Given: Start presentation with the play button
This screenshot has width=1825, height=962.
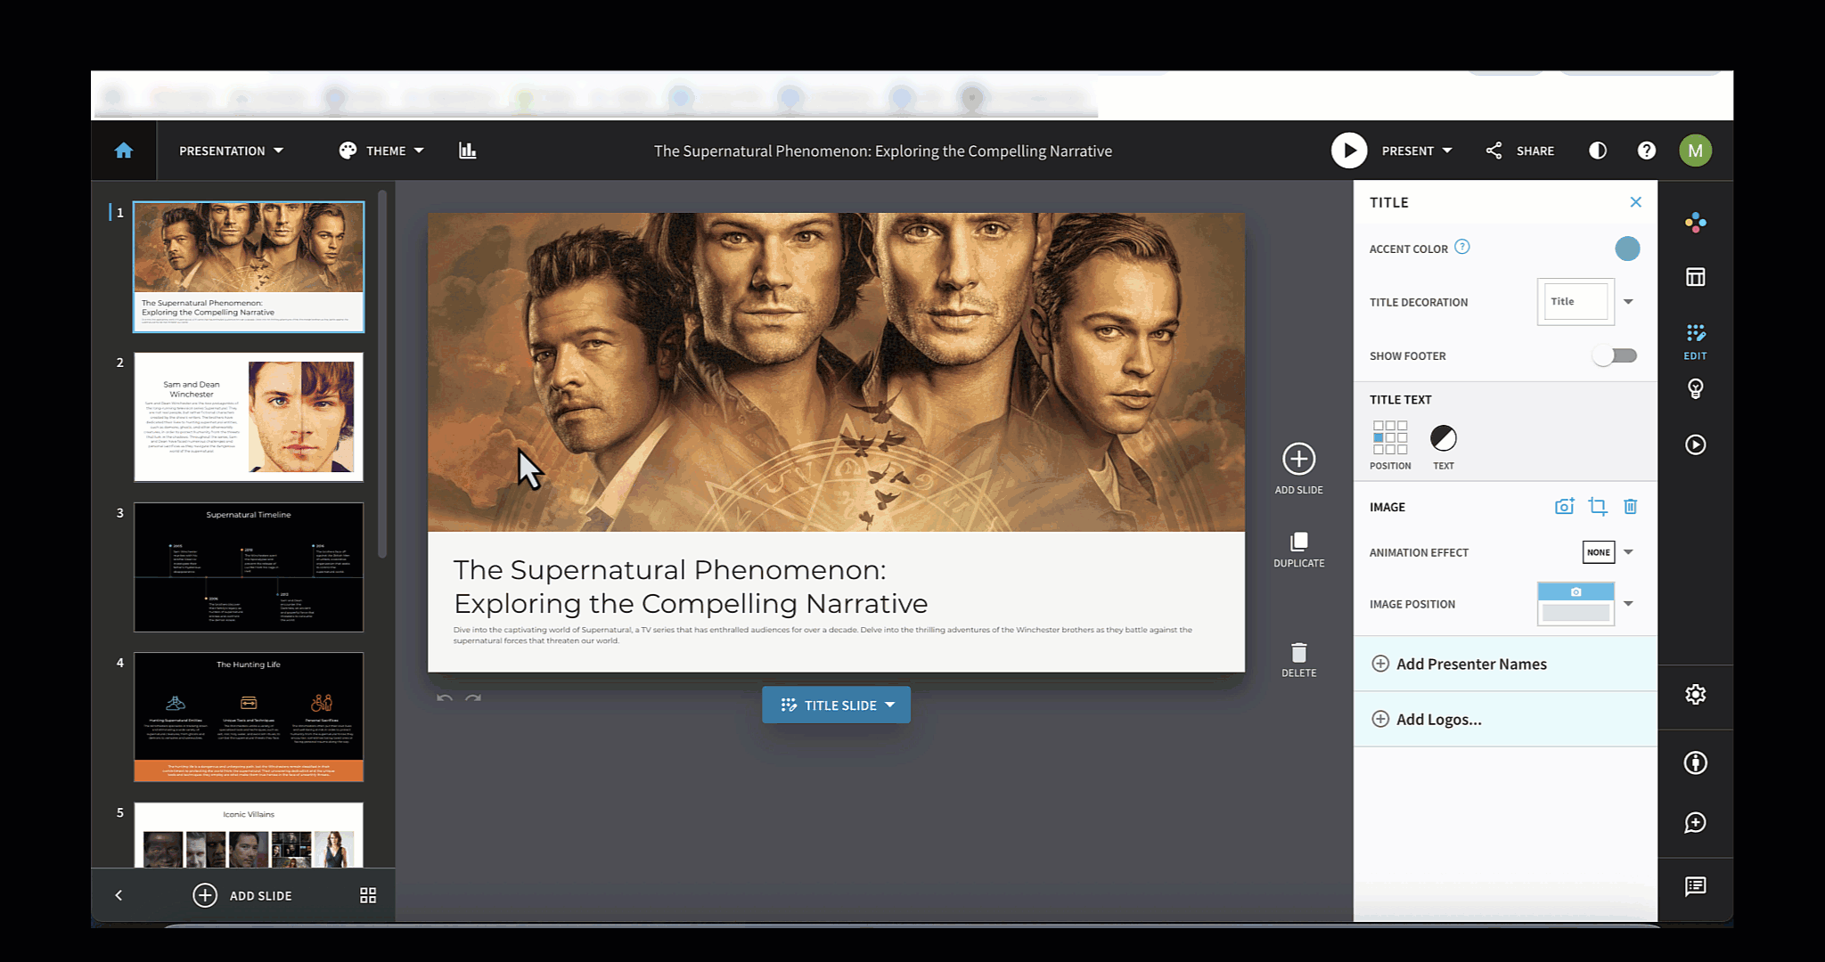Looking at the screenshot, I should (x=1349, y=151).
